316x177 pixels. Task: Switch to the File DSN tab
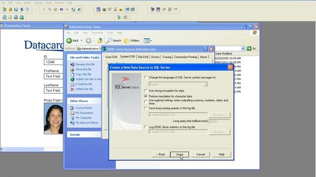(x=143, y=57)
